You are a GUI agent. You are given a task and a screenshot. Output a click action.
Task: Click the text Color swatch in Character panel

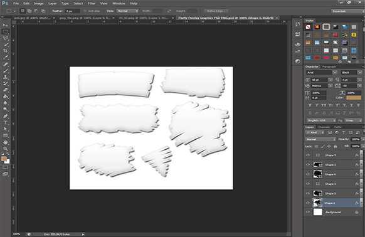pos(354,98)
